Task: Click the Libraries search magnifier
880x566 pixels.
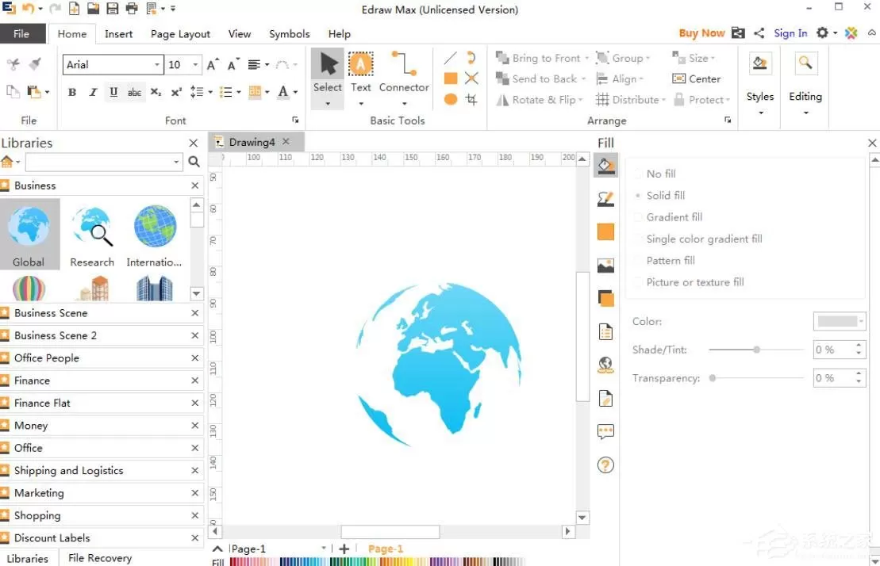Action: pos(194,162)
